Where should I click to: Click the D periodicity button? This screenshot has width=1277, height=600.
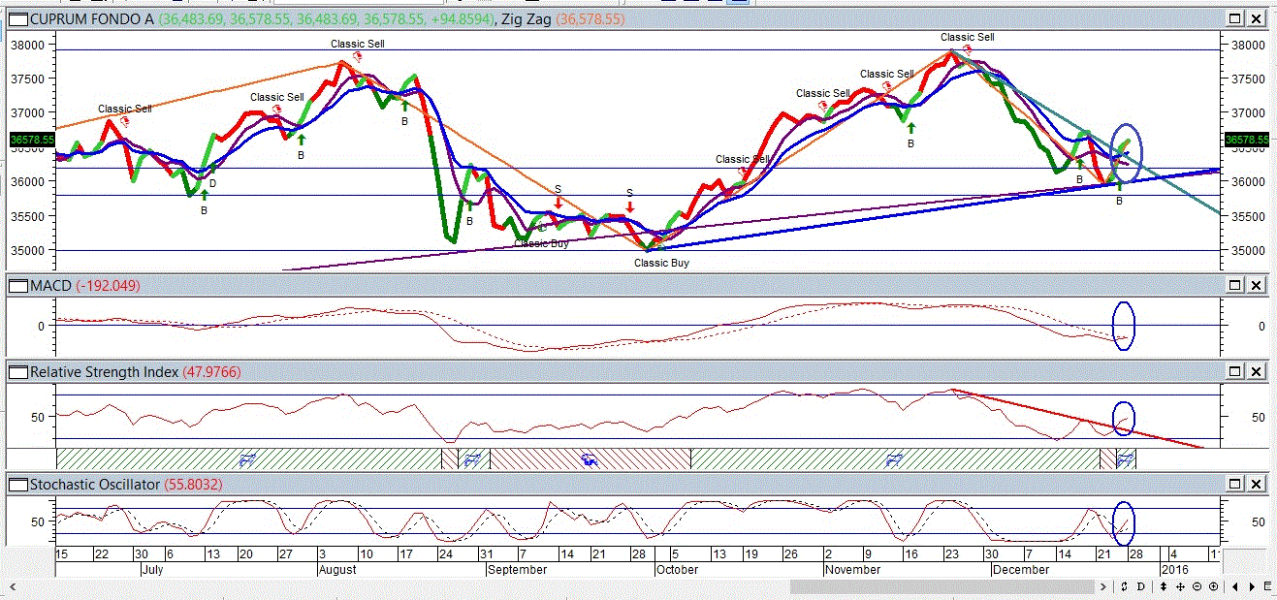1140,586
